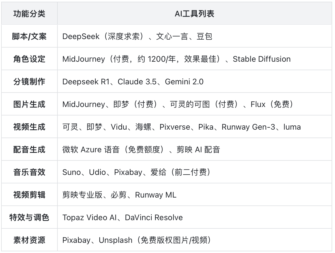Select the 角色设定 category cell
The width and height of the screenshot is (335, 253).
(x=29, y=59)
